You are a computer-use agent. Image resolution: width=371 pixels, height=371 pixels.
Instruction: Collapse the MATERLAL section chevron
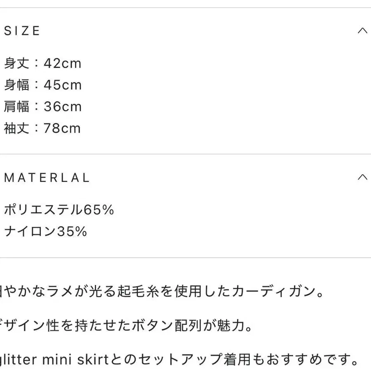tap(362, 178)
